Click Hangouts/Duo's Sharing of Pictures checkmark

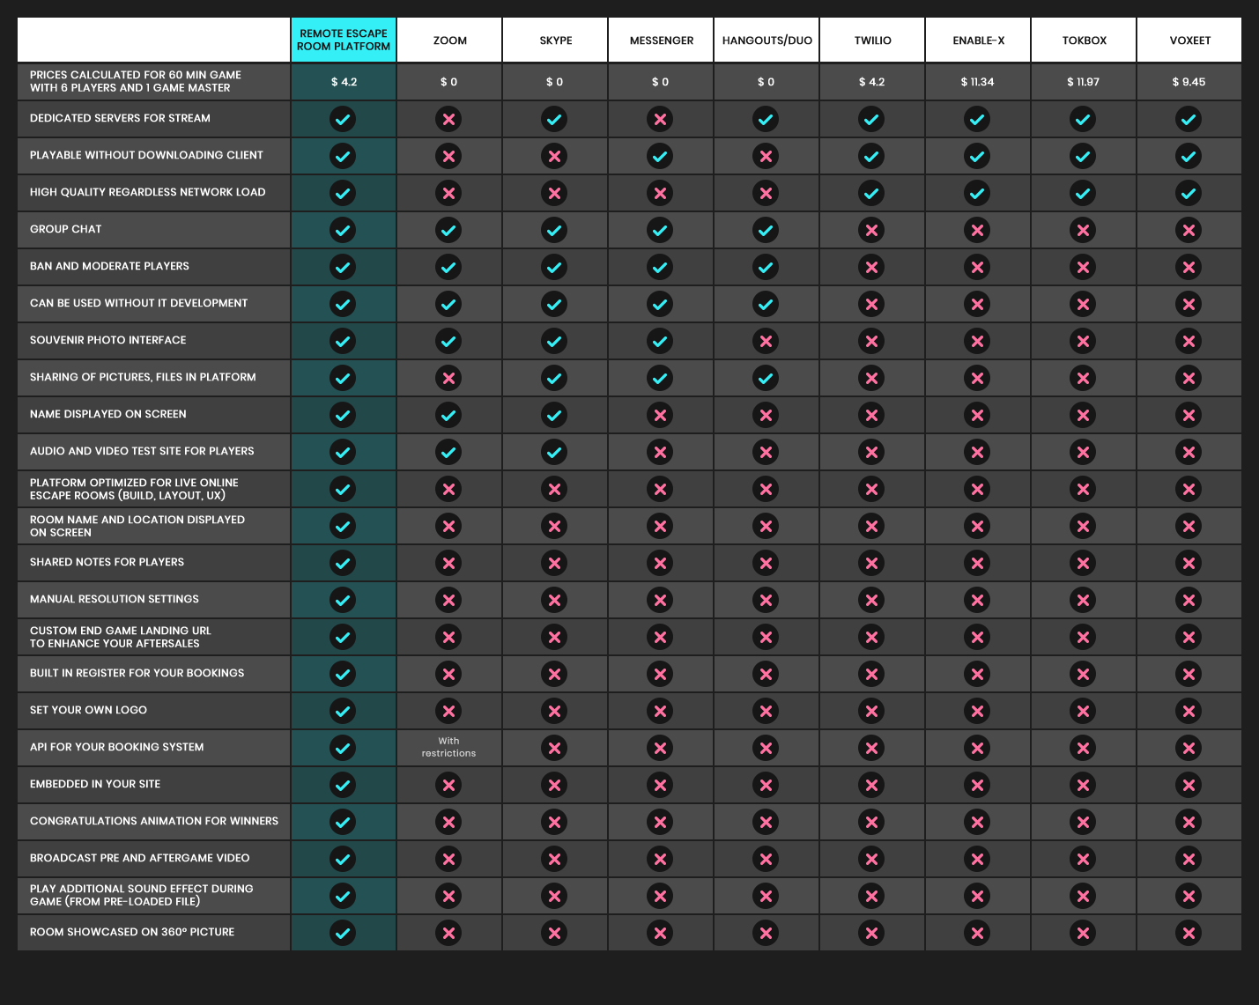[x=766, y=378]
